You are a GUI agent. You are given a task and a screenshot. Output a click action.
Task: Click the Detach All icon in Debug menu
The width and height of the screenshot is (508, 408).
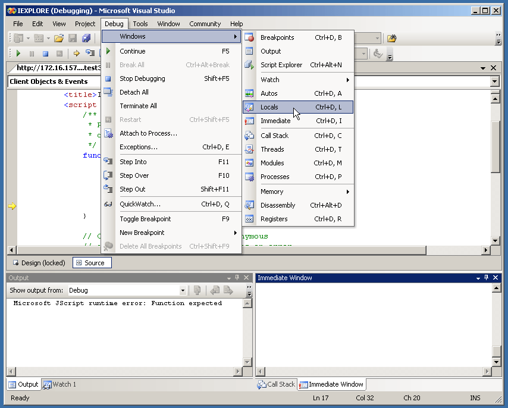click(108, 92)
